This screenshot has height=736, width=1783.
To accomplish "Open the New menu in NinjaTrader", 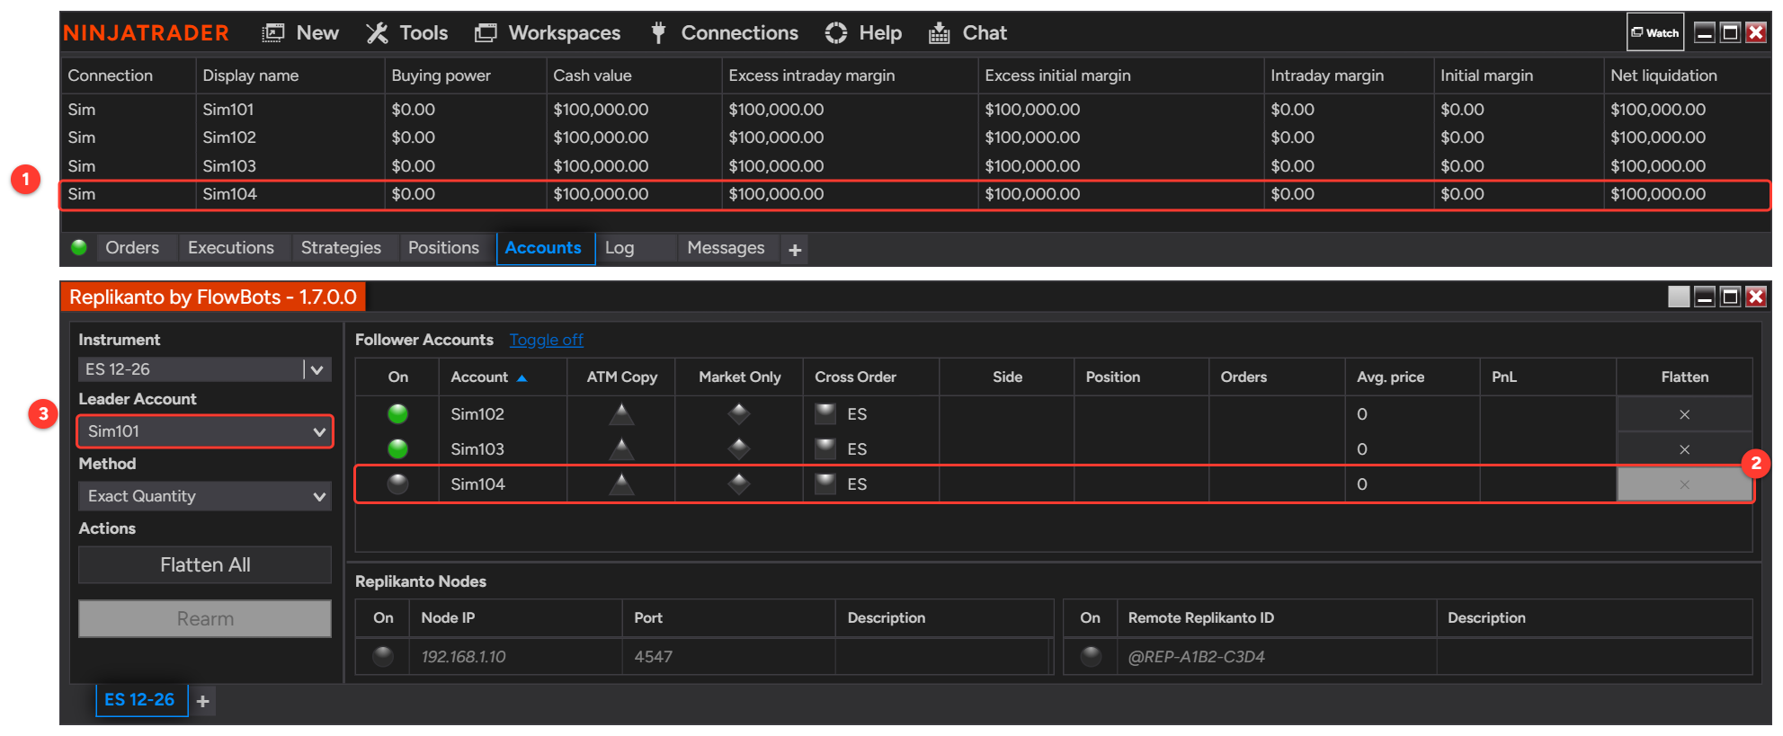I will [x=300, y=33].
